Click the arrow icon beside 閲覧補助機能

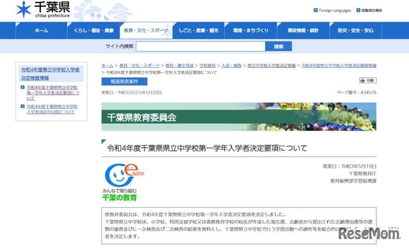(x=358, y=10)
